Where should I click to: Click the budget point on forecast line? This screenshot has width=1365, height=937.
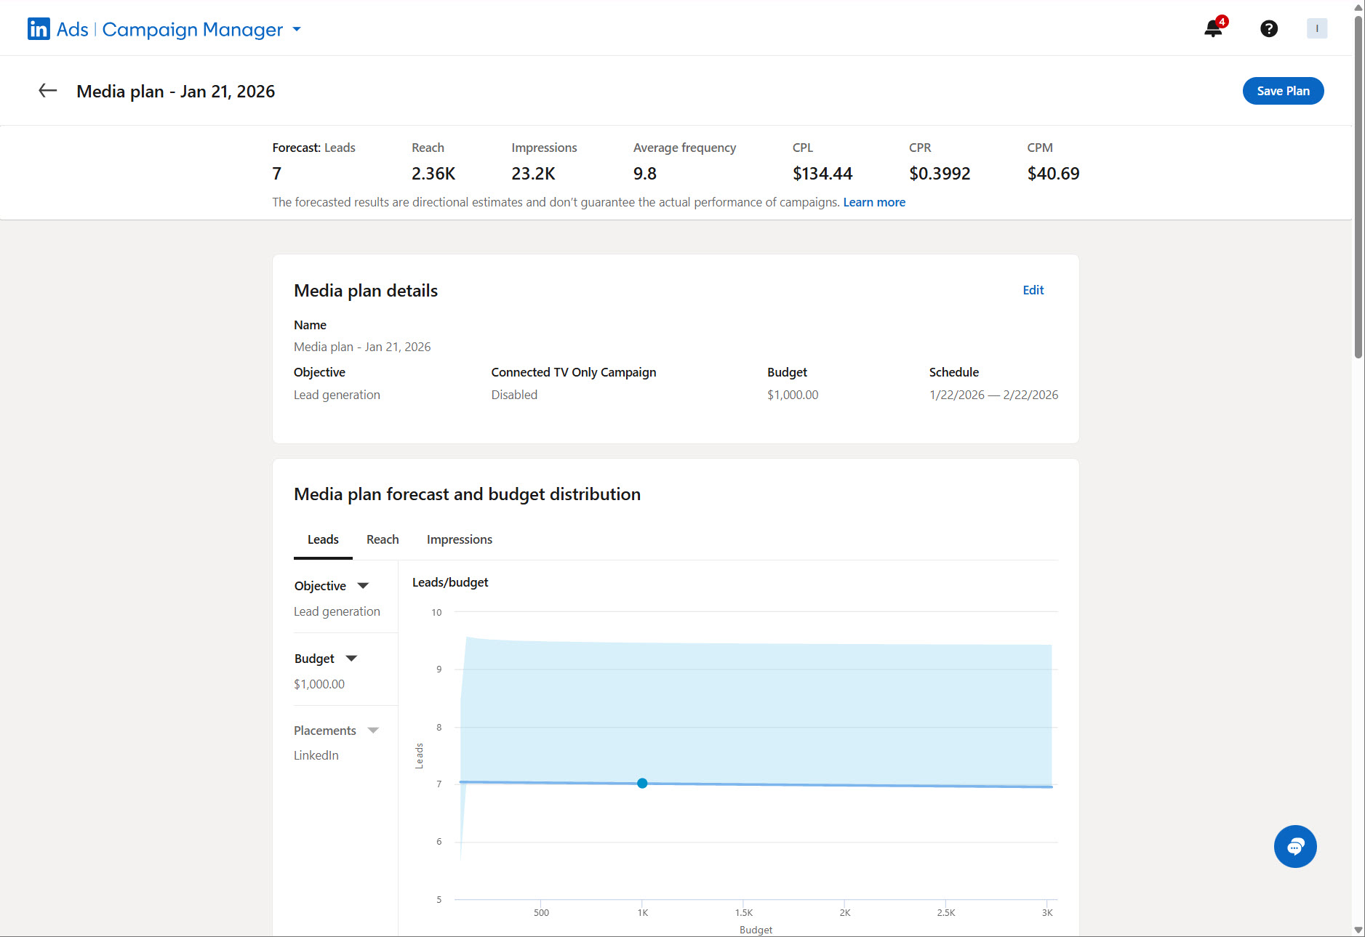click(x=642, y=783)
